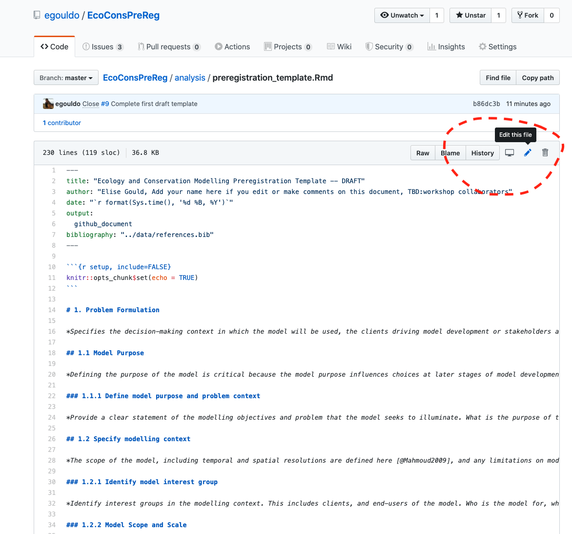Open the Blame view
This screenshot has width=572, height=534.
[x=450, y=153]
